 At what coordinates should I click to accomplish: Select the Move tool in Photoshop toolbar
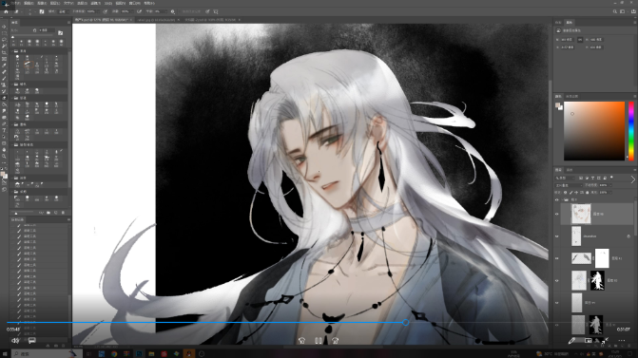pos(4,27)
